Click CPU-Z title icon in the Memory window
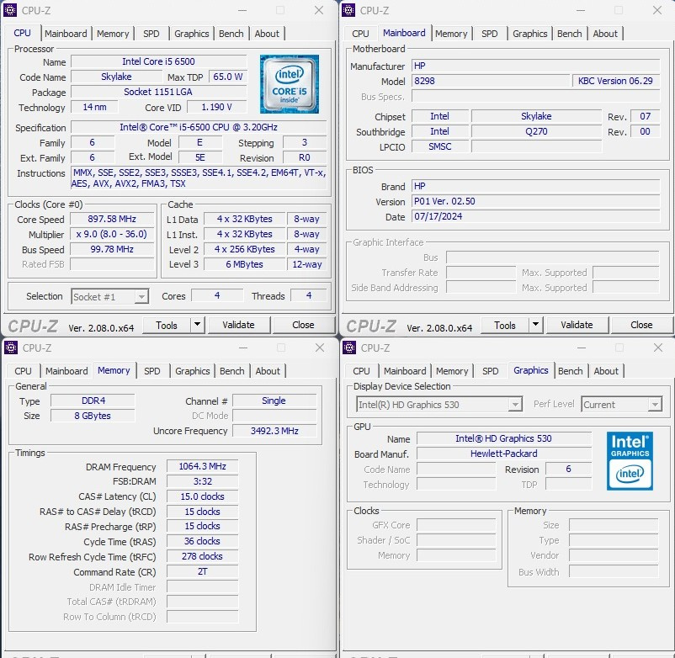 tap(11, 348)
